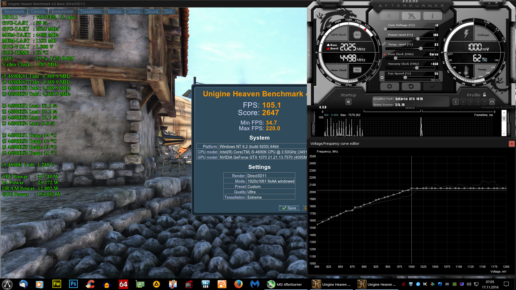Click core clock curve bars icon
The height and width of the screenshot is (290, 516).
coord(384,54)
